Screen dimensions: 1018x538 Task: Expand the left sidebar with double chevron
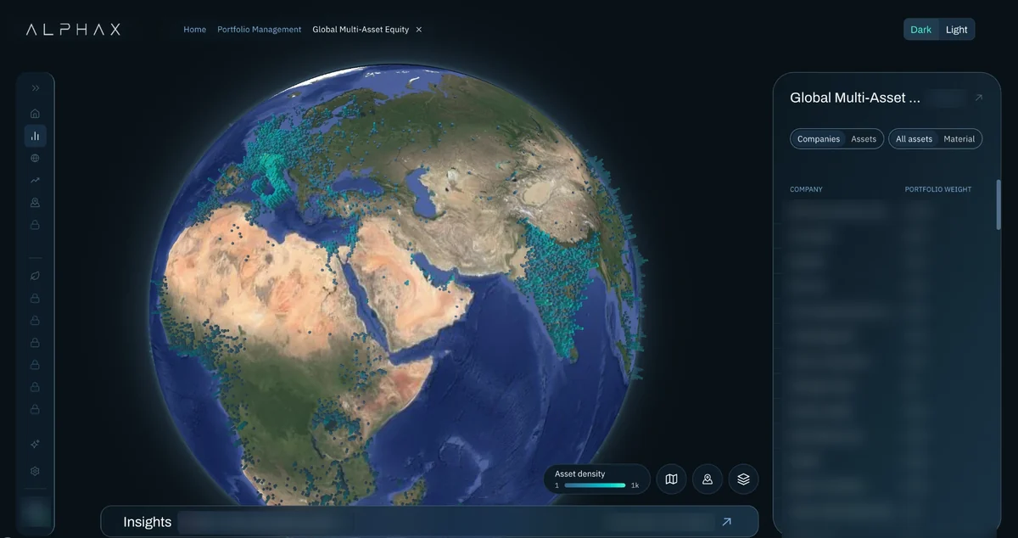pyautogui.click(x=36, y=88)
